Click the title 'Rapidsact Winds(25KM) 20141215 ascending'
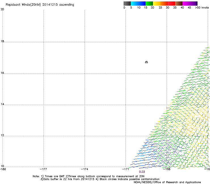 [x=40, y=5]
